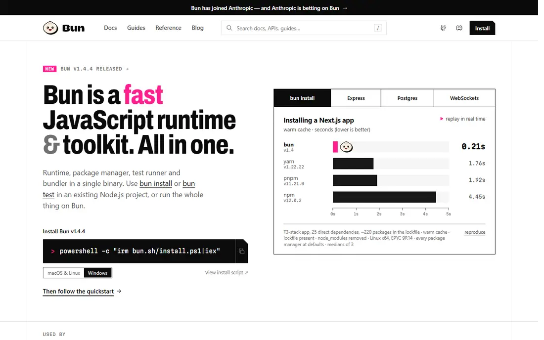
Task: Switch to the bun install tab
Action: (x=302, y=98)
